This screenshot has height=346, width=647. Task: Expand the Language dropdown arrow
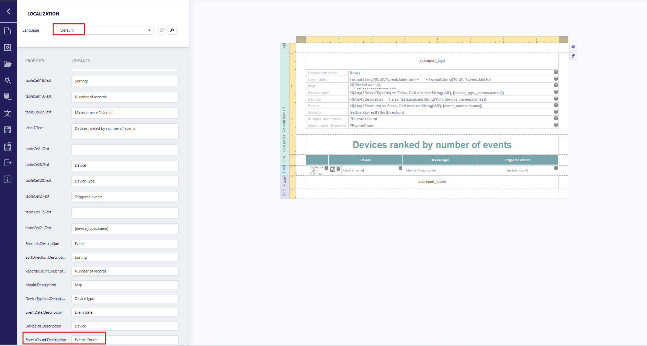tap(149, 30)
